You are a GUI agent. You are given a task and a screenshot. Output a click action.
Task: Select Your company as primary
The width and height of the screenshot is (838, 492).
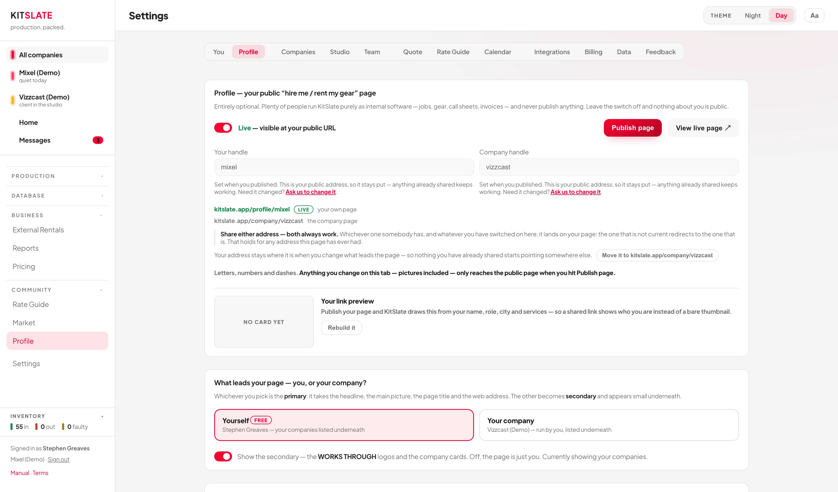(x=609, y=425)
